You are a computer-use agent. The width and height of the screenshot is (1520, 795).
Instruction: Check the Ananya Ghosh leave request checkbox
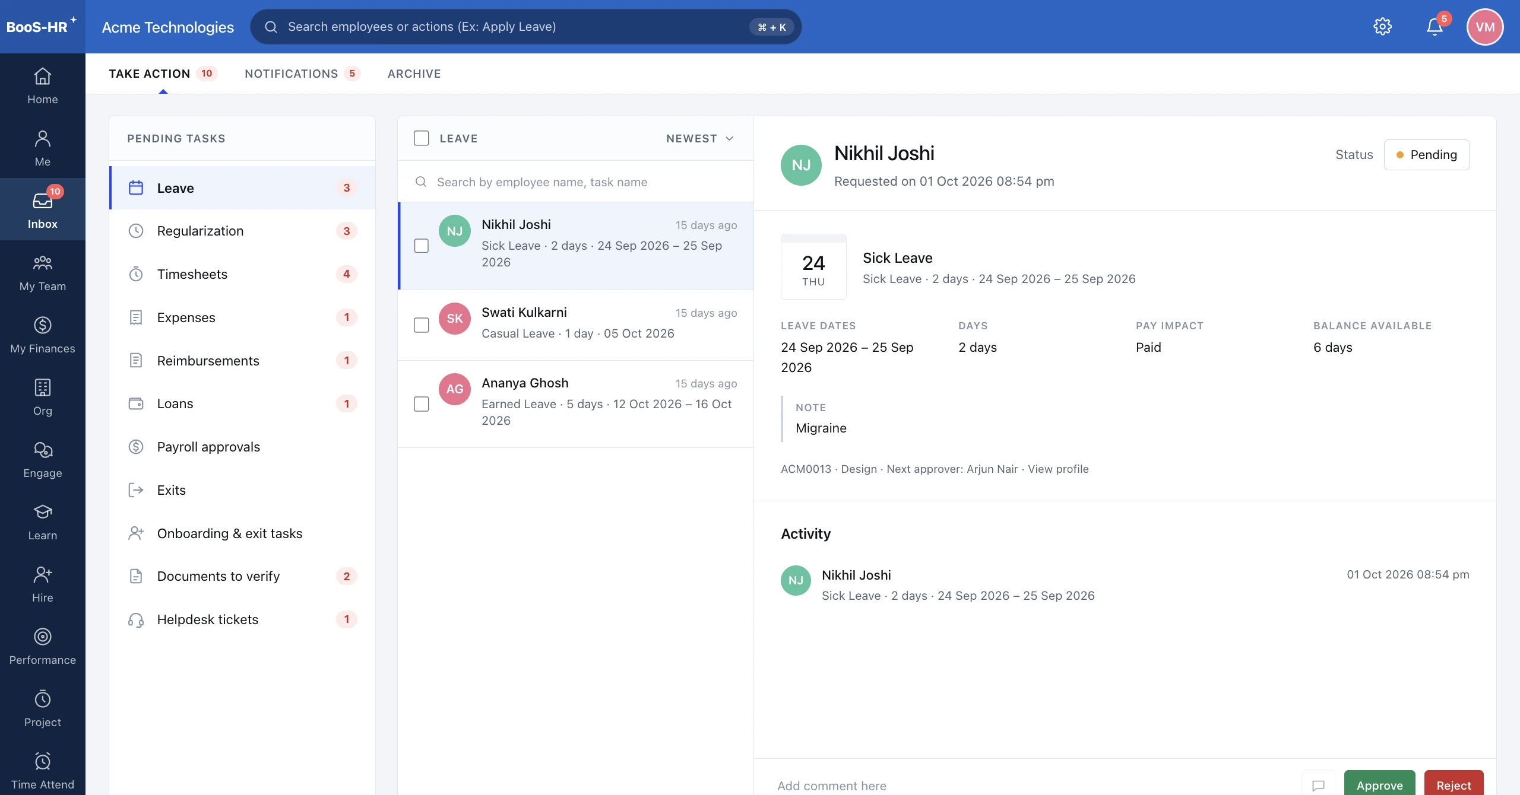(421, 404)
